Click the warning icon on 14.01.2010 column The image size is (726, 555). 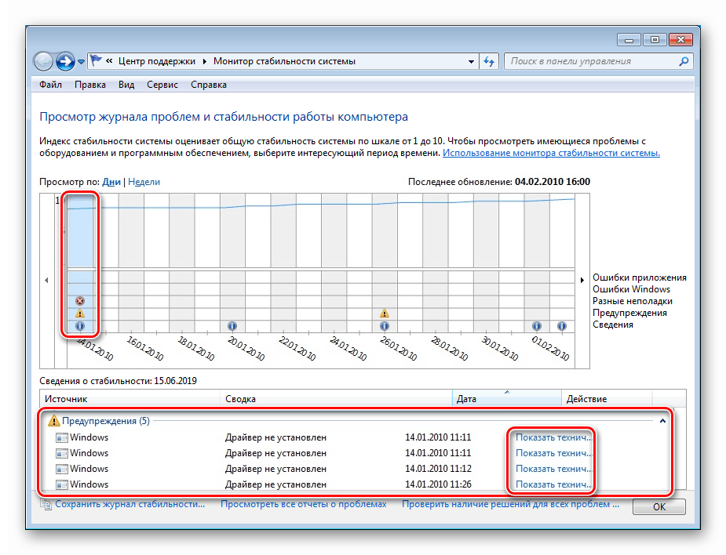[x=79, y=314]
